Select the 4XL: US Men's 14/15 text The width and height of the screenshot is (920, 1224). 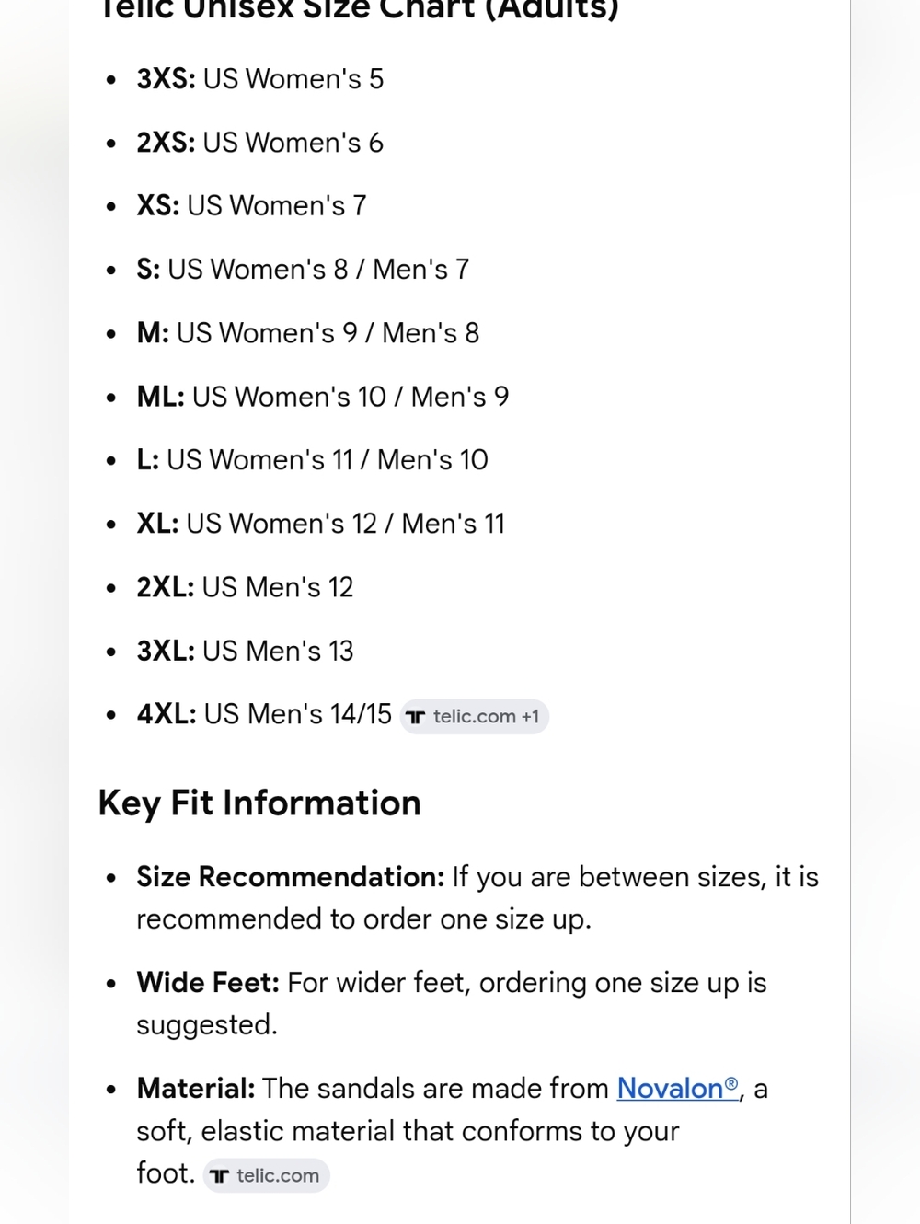point(264,714)
